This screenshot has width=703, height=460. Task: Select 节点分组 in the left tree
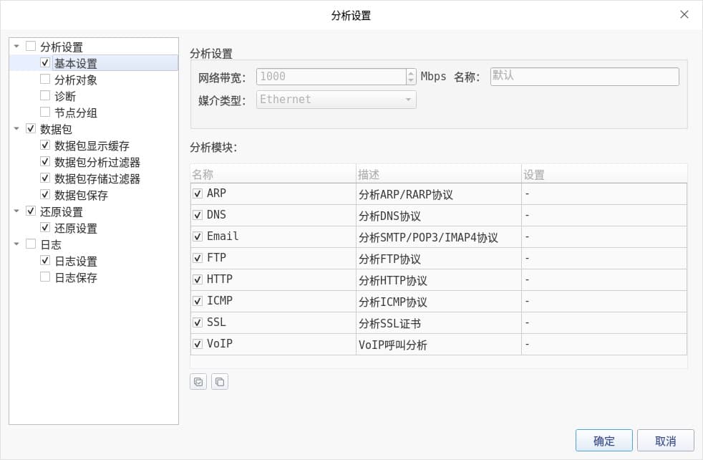click(x=76, y=112)
